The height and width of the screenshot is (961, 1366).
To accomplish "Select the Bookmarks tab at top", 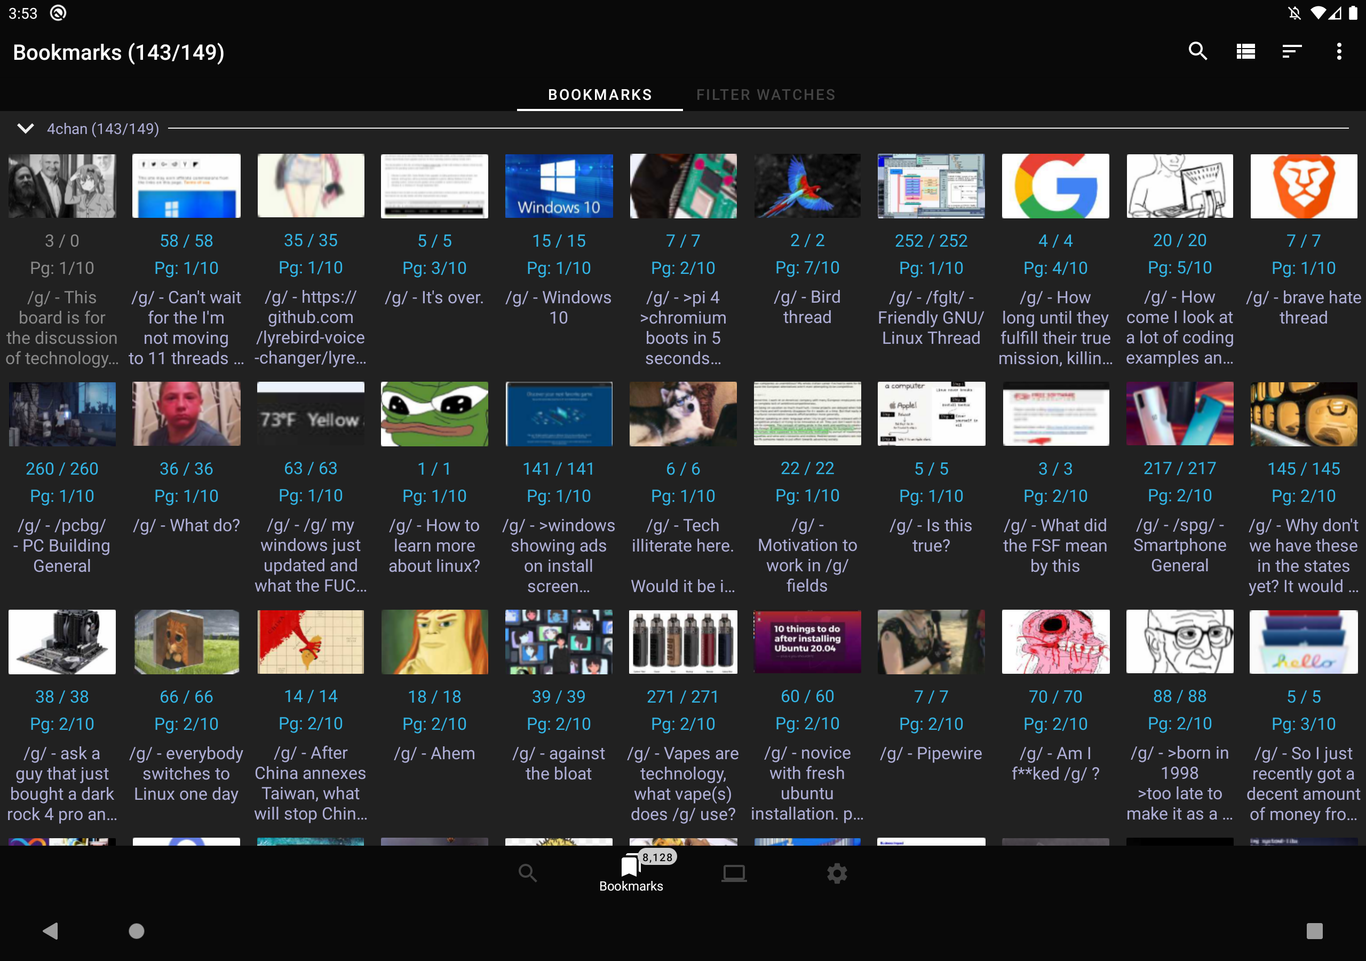I will pyautogui.click(x=600, y=94).
